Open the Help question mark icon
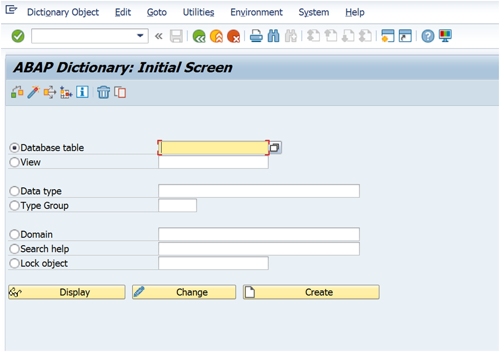 pyautogui.click(x=428, y=36)
